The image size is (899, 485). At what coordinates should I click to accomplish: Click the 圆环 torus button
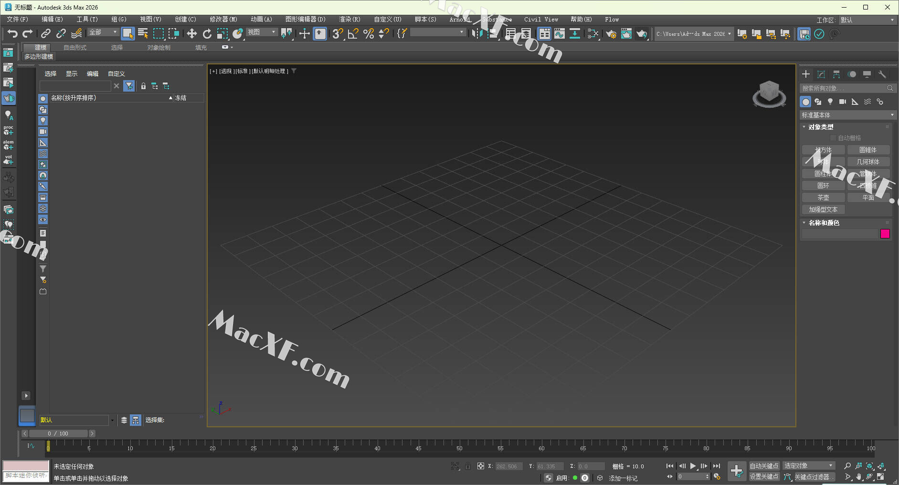click(x=823, y=186)
